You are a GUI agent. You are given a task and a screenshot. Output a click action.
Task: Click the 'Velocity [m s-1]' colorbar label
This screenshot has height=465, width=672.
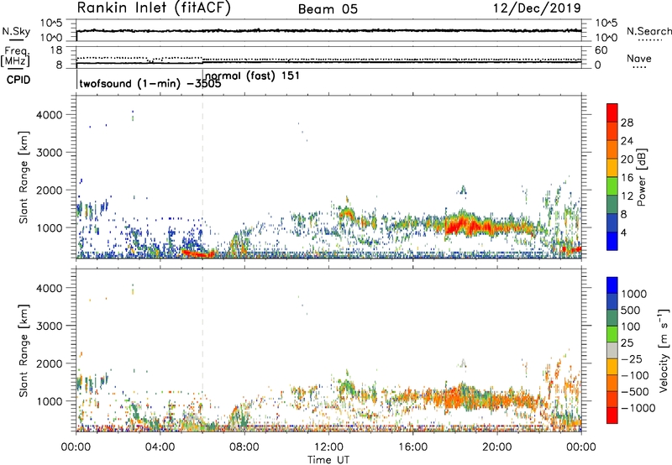[664, 350]
